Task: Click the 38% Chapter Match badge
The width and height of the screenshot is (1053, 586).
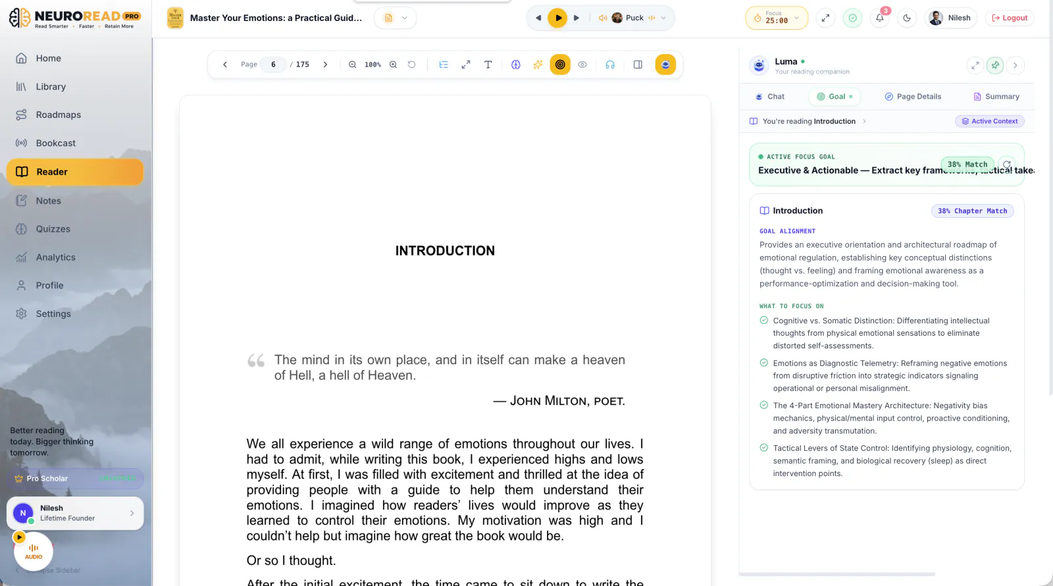Action: click(x=972, y=211)
